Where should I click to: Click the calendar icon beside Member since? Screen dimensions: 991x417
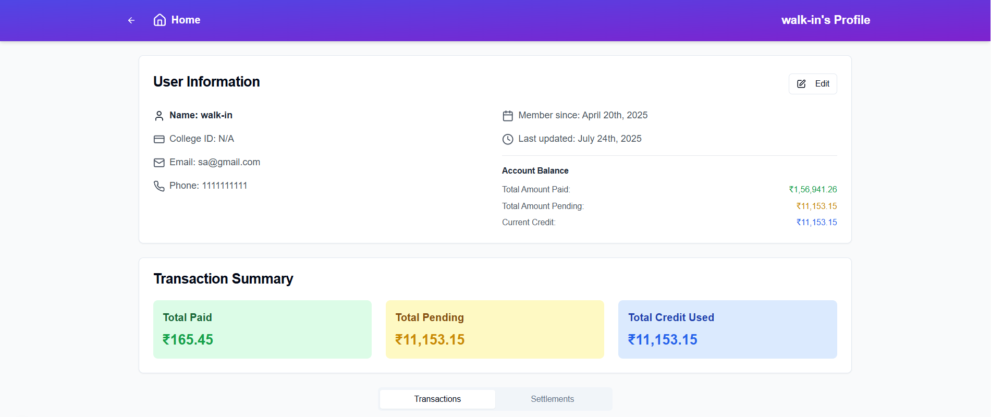508,116
